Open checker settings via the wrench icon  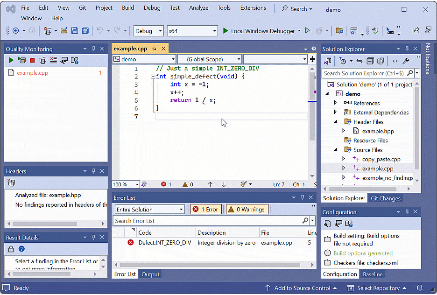64,60
